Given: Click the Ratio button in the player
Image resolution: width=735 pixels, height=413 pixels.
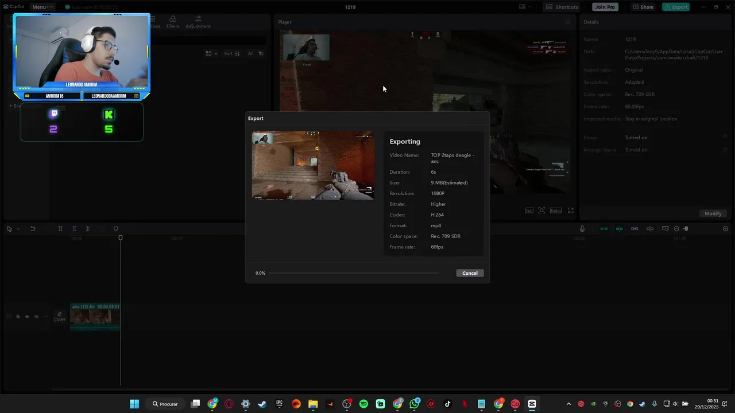Looking at the screenshot, I should point(556,211).
